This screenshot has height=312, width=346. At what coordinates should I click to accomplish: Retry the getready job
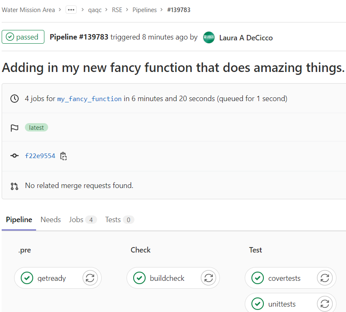90,278
